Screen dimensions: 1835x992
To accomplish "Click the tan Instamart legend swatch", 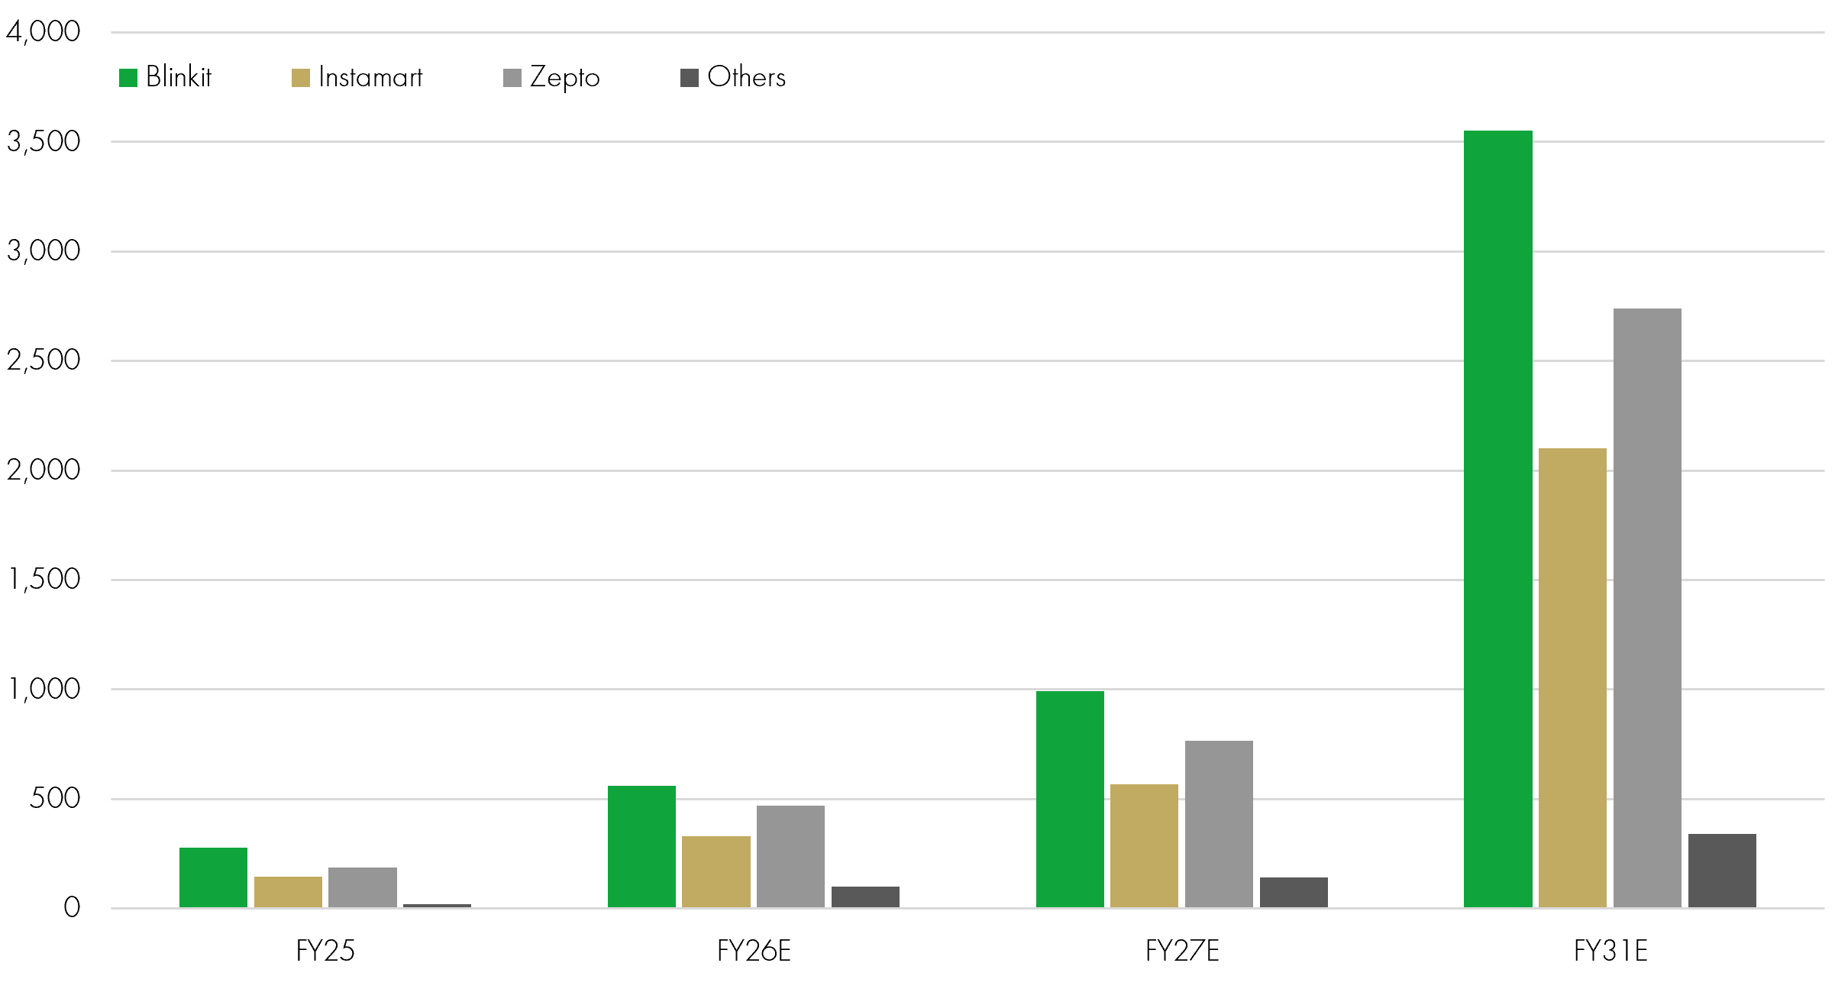I will [301, 78].
